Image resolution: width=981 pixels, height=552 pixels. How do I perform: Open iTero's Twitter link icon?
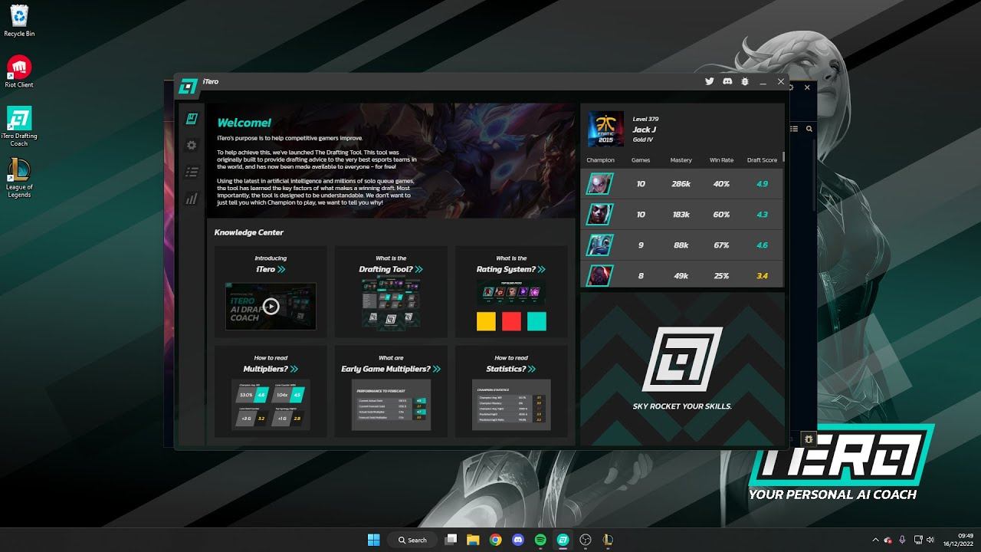tap(710, 81)
